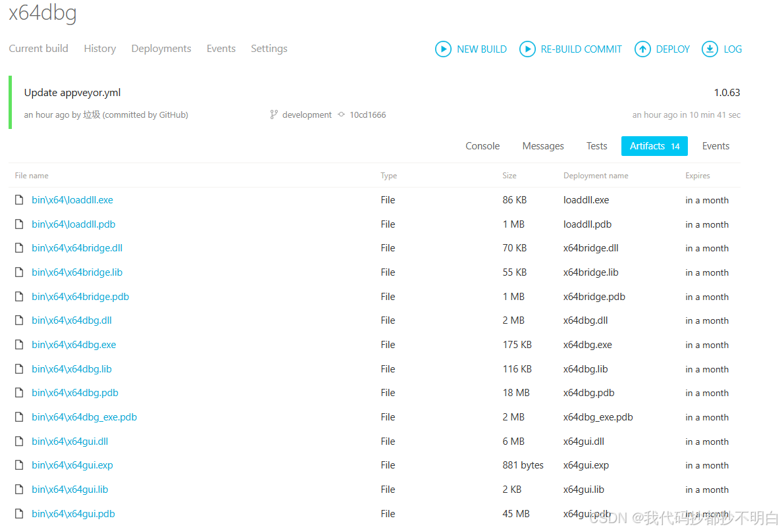Viewport: 782px width, 531px height.
Task: Open the Settings tab
Action: point(269,49)
